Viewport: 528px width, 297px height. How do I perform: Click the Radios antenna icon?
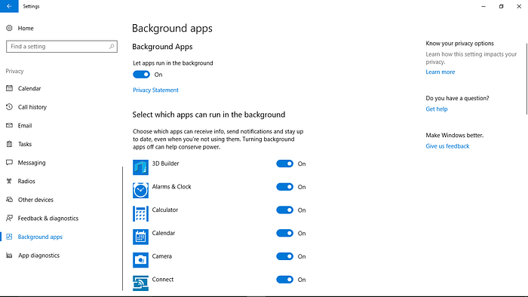tap(9, 181)
